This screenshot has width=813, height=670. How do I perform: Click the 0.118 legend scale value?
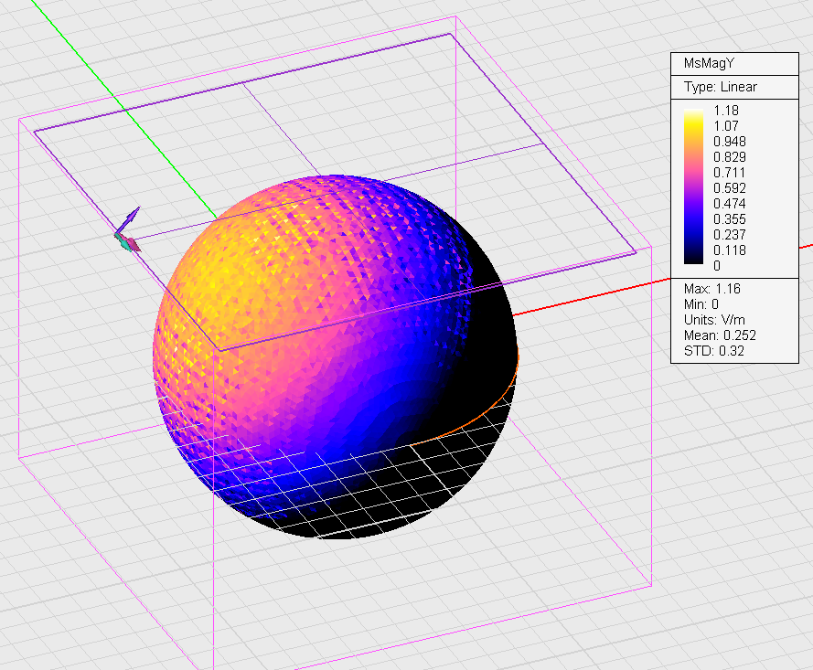point(731,250)
